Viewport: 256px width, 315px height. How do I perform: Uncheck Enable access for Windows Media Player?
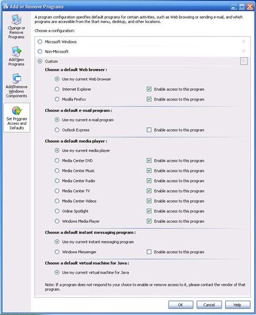[149, 221]
